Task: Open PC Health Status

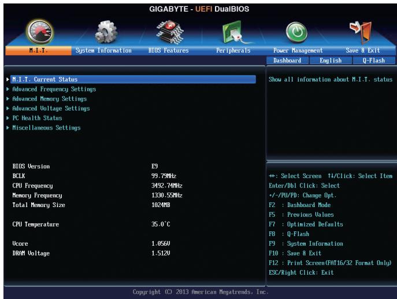Action: [x=37, y=118]
